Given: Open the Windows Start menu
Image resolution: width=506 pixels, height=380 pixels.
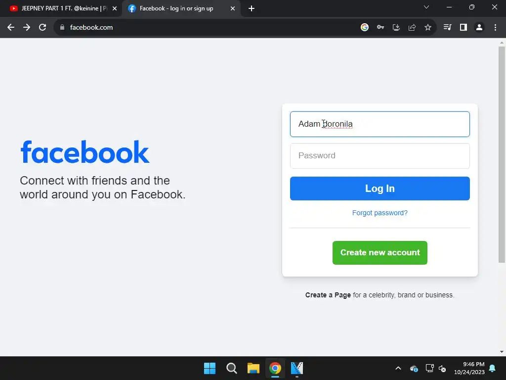Looking at the screenshot, I should click(x=210, y=368).
